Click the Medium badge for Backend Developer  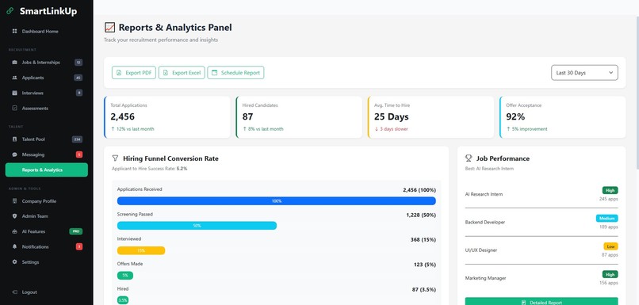[606, 219]
